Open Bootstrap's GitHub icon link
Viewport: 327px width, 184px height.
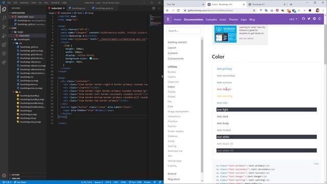tap(303, 19)
